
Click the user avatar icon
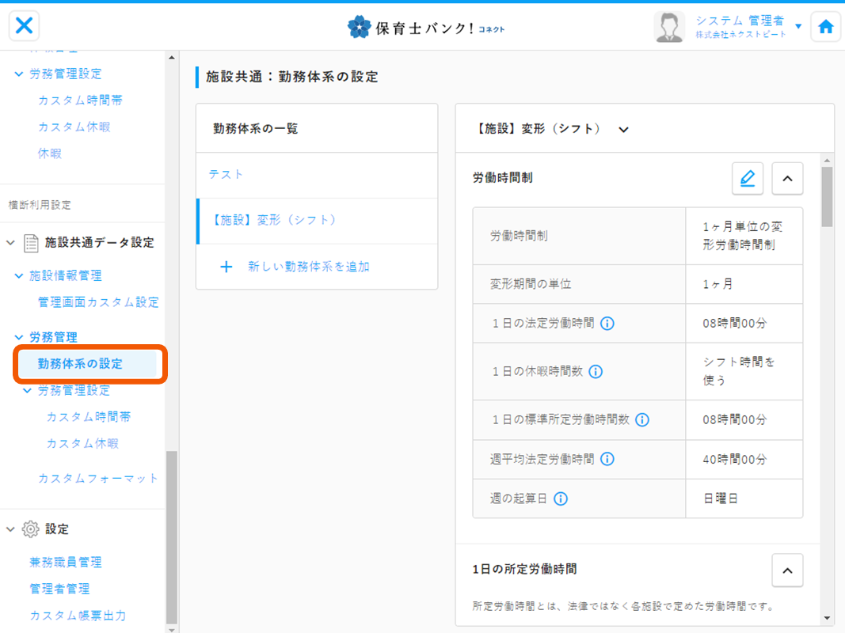669,27
